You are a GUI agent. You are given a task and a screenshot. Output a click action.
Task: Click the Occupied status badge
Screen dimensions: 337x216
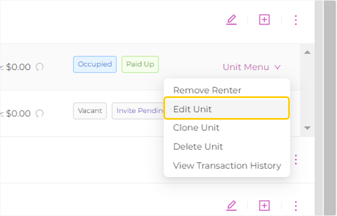95,64
